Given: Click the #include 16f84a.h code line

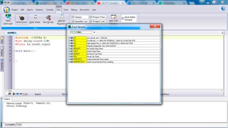Looking at the screenshot, I should [31, 38].
